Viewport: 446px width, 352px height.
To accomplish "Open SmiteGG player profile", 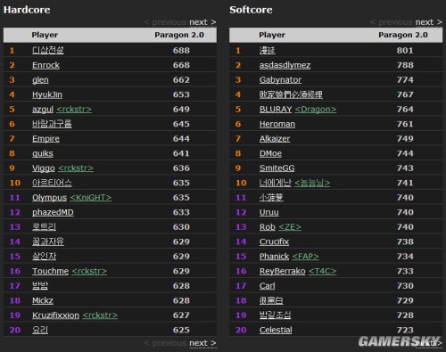I will (277, 168).
